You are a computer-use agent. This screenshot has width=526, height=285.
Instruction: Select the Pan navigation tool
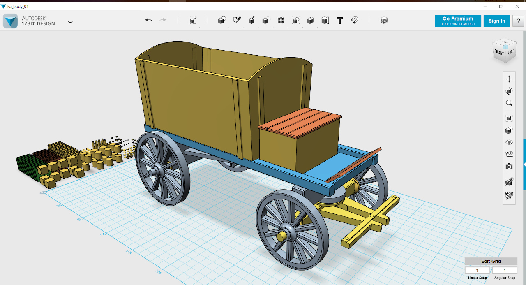tap(509, 79)
